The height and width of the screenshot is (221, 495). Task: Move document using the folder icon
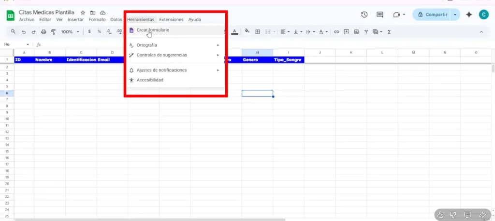coord(93,13)
